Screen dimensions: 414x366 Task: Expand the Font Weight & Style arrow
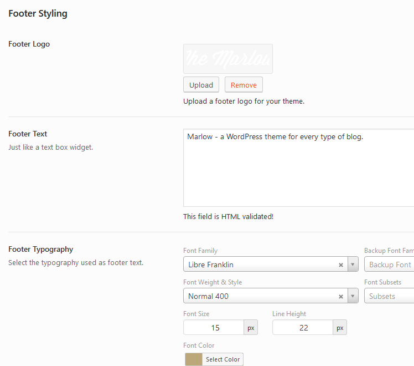coord(353,296)
